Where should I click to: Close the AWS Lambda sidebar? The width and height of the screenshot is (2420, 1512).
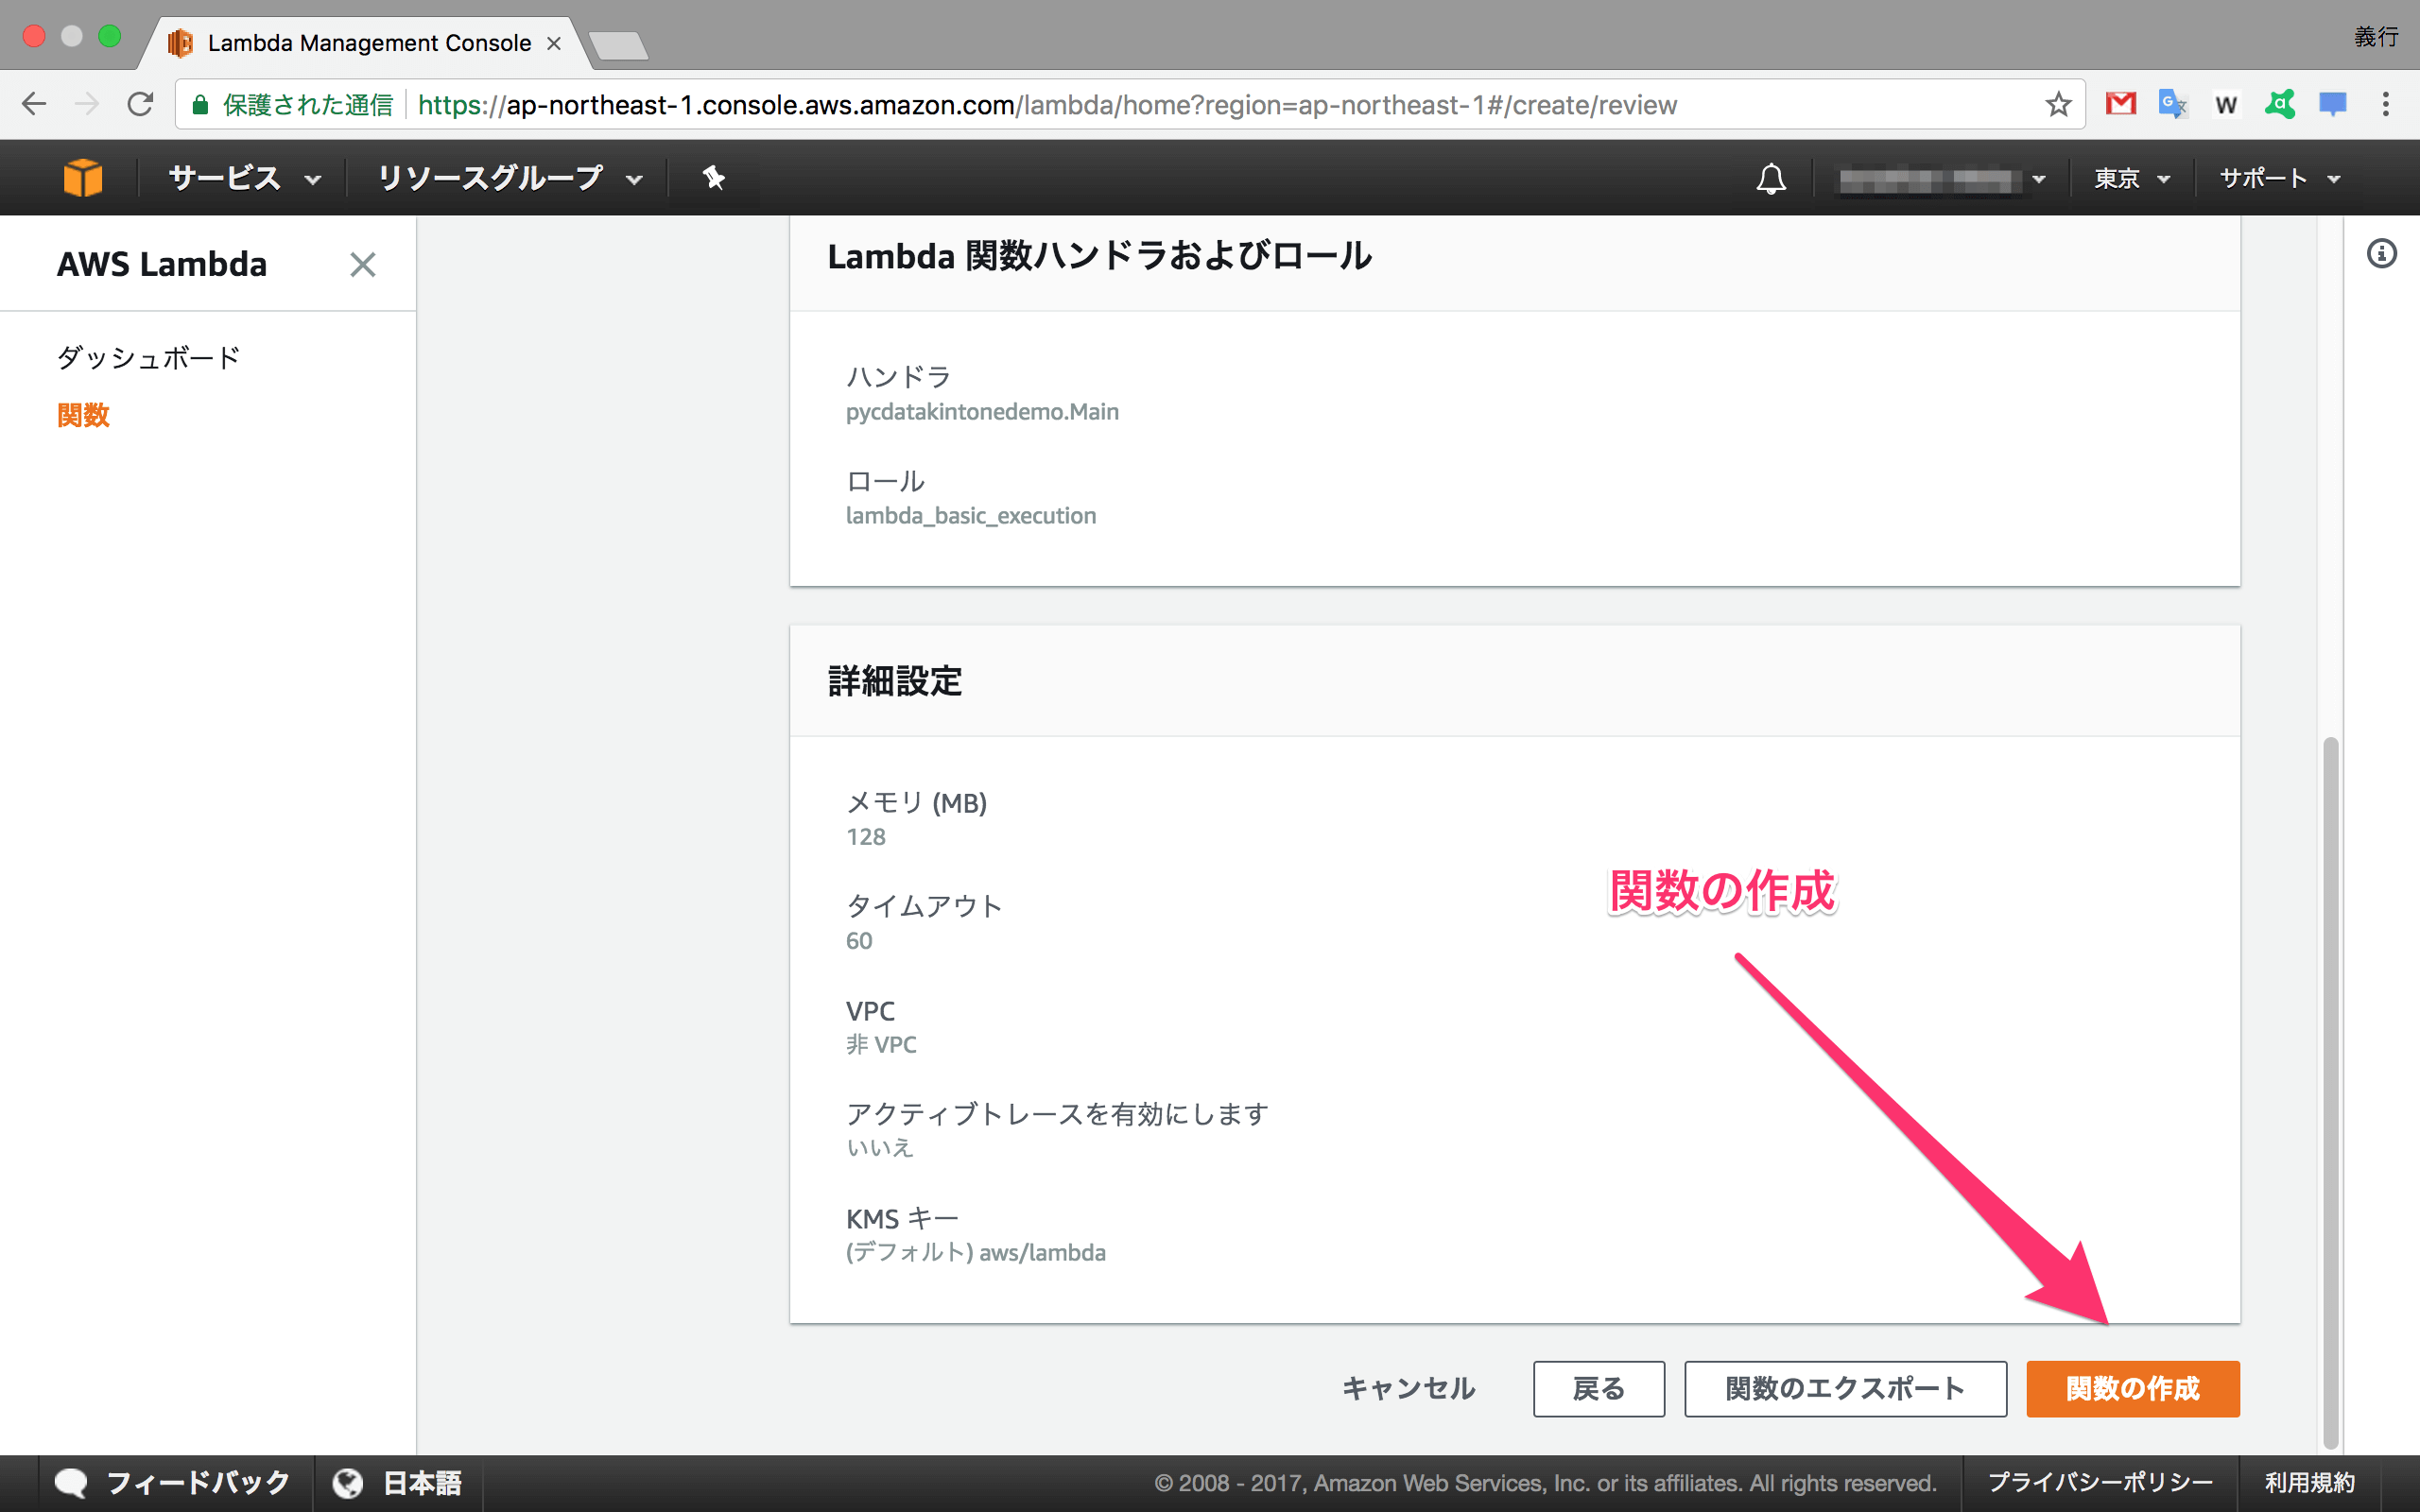tap(362, 265)
